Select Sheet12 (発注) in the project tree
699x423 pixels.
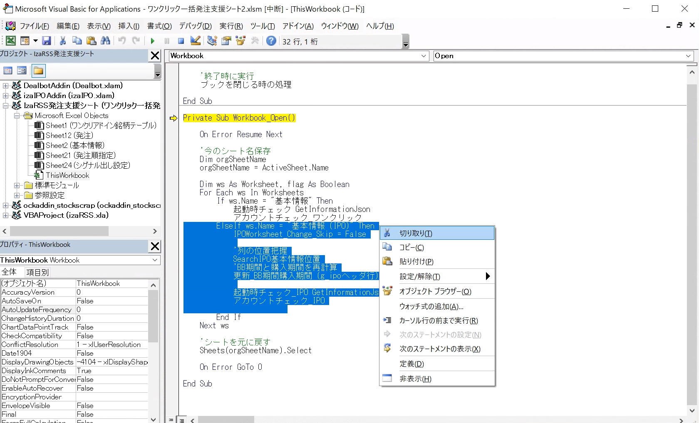tap(69, 135)
